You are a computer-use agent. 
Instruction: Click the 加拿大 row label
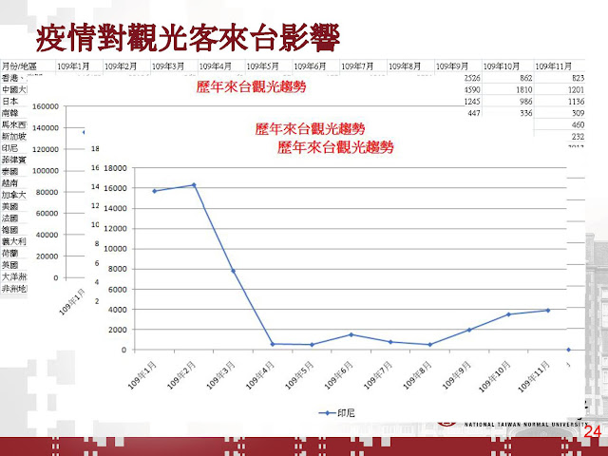coord(14,195)
